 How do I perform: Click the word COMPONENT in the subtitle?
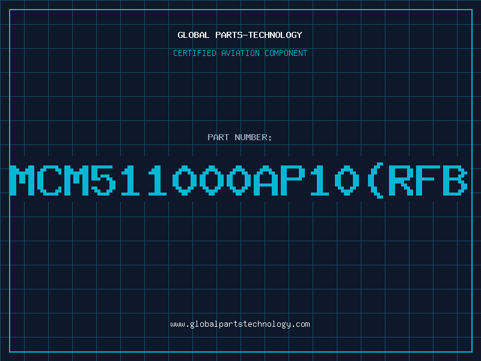tap(286, 53)
